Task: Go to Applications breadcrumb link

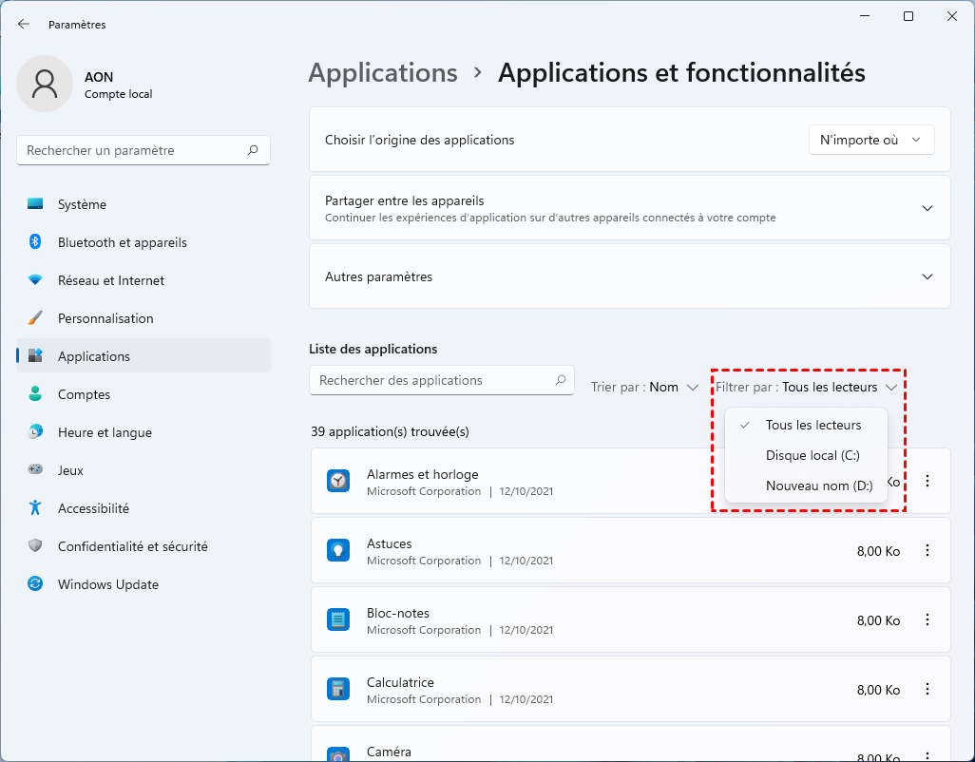Action: (x=383, y=73)
